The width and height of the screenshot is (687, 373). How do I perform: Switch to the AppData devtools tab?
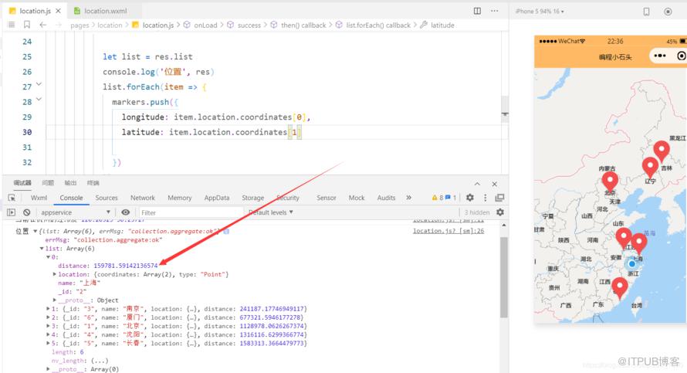pyautogui.click(x=217, y=198)
